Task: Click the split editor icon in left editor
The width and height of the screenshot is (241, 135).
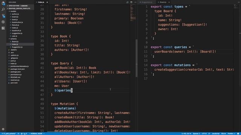Action: tap(131, 2)
